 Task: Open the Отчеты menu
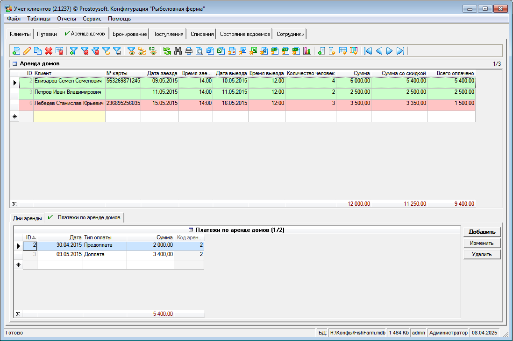tap(66, 19)
